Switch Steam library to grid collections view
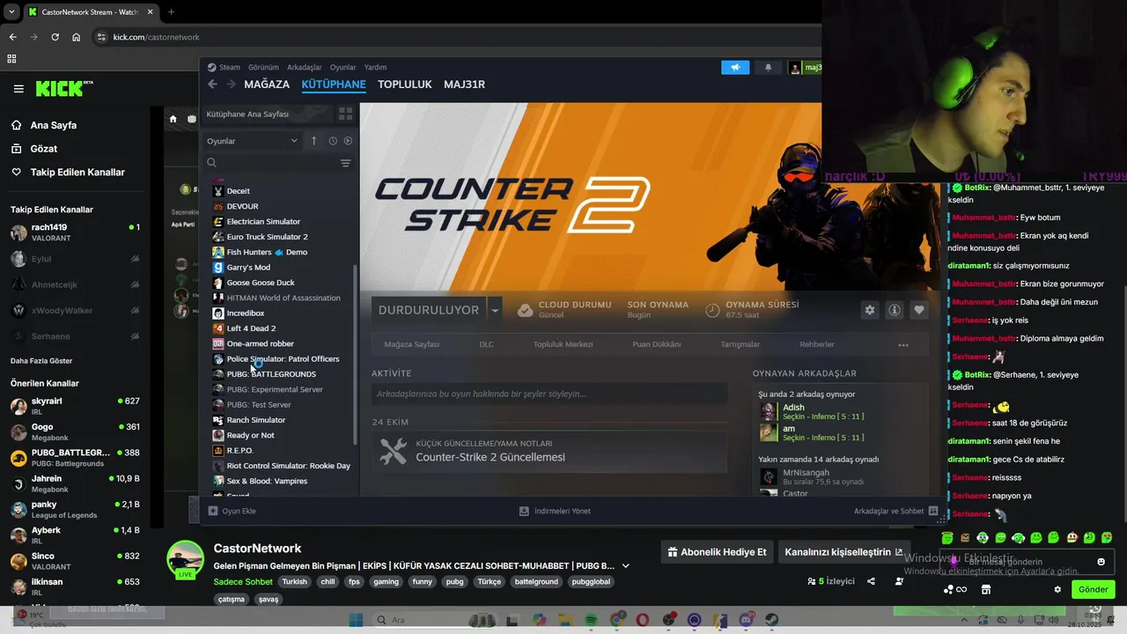1127x634 pixels. (x=345, y=114)
